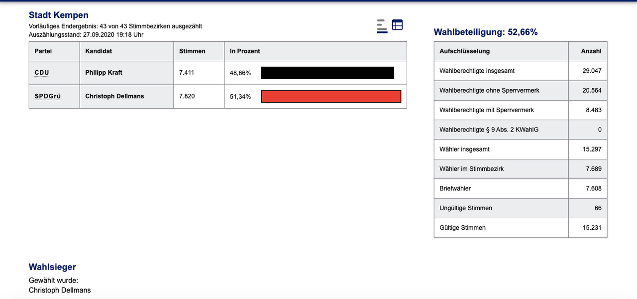Switch to bar chart view icon
Viewport: 637px width, 299px height.
pyautogui.click(x=382, y=25)
